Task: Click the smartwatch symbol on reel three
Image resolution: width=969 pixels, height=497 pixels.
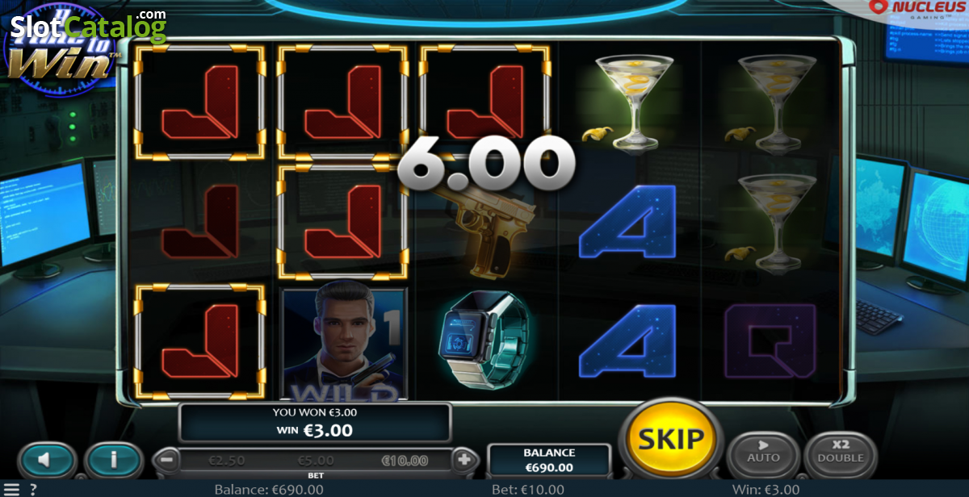Action: click(484, 341)
